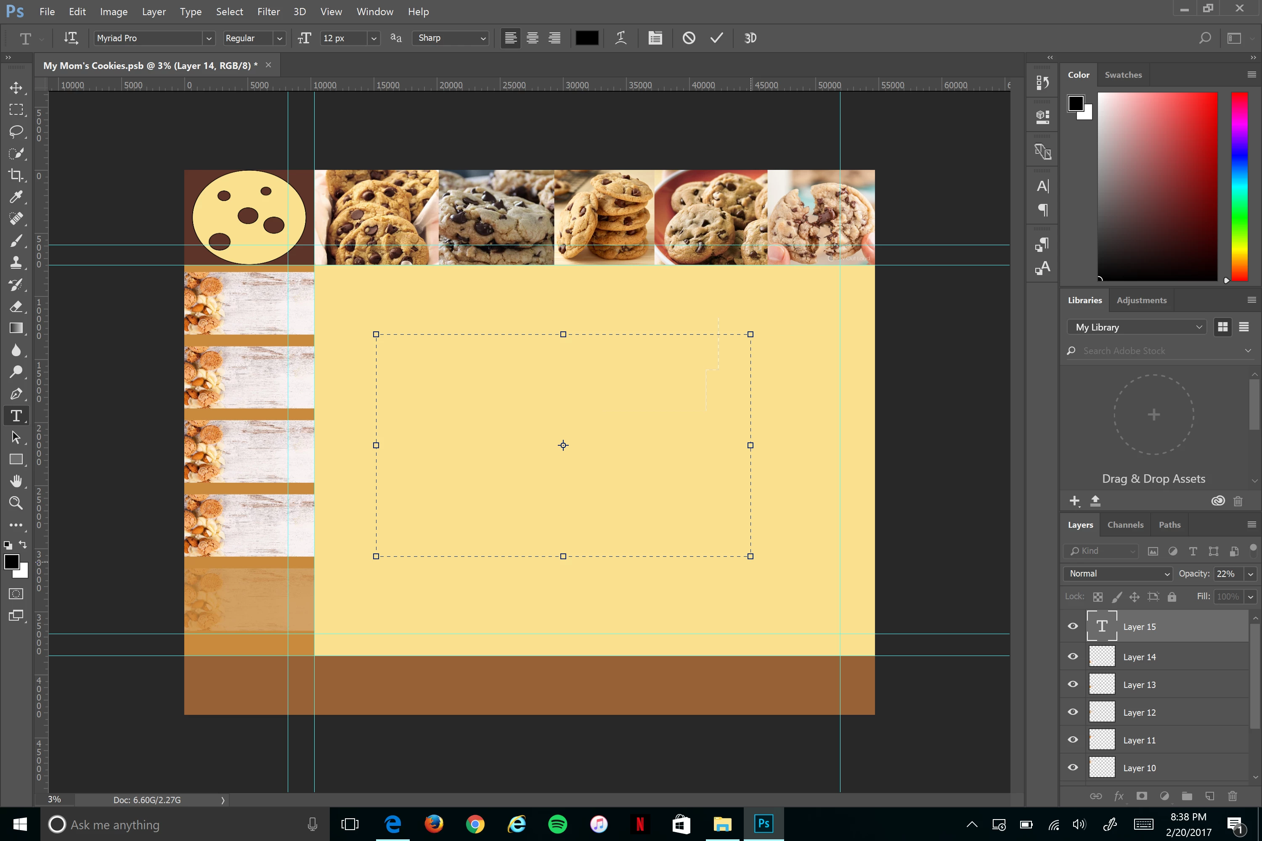Select the Crop tool
This screenshot has width=1262, height=841.
[16, 175]
